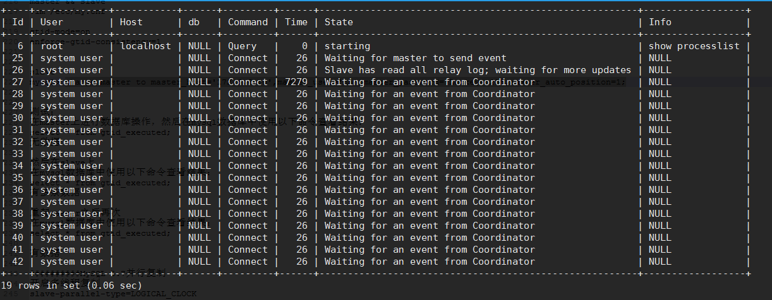Image resolution: width=772 pixels, height=300 pixels.
Task: Click process Id 25 cell
Action: pos(18,58)
